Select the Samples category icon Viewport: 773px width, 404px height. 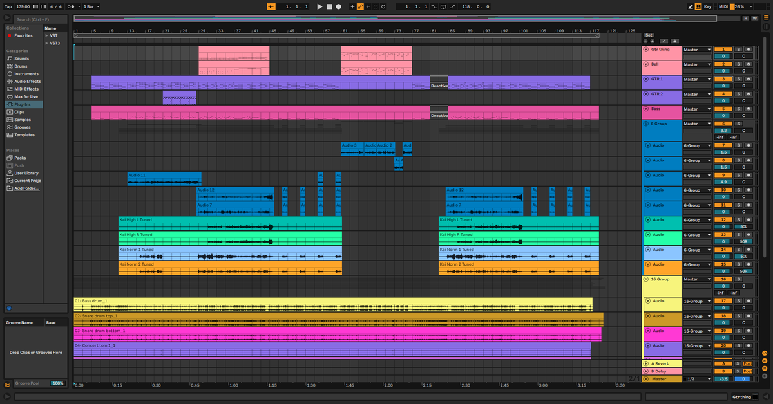click(x=10, y=120)
